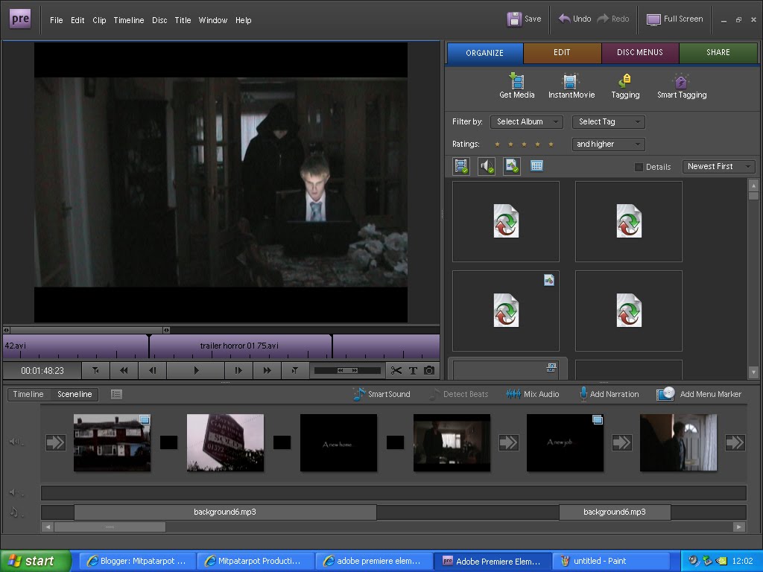The width and height of the screenshot is (763, 572).
Task: Click the Freeze Frame camera icon
Action: (x=428, y=371)
